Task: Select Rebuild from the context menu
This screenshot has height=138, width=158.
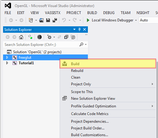Action: (108, 71)
